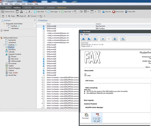
Task: Click the forward arrow in the fax window
Action: coord(109,39)
